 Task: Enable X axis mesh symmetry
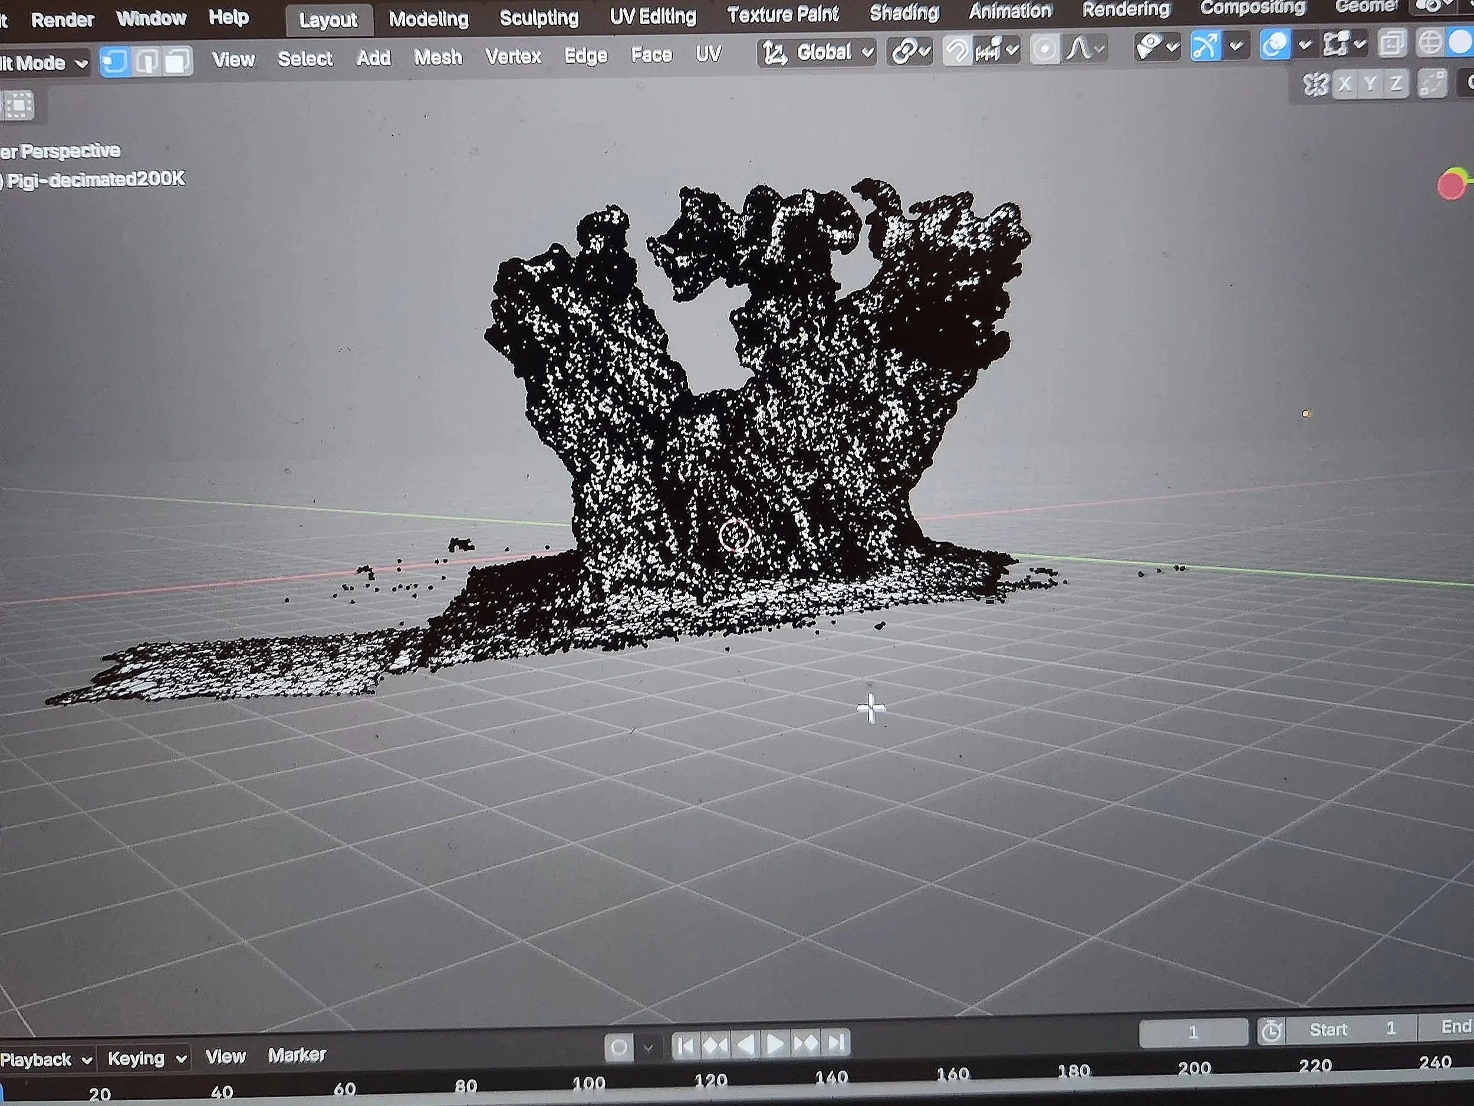tap(1345, 84)
